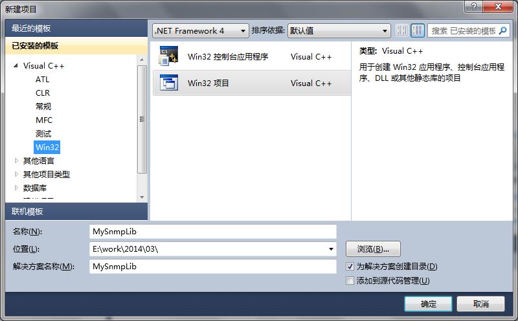Open the 联机模板 section
518x321 pixels.
pyautogui.click(x=76, y=212)
